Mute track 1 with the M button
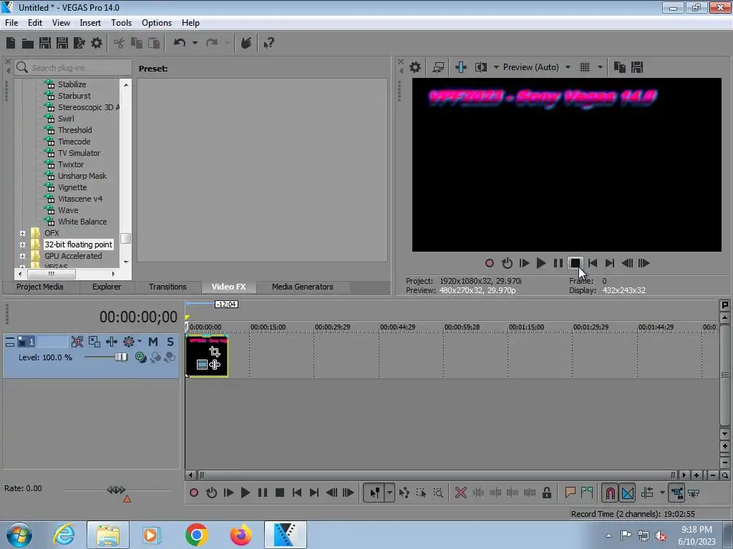Image resolution: width=733 pixels, height=549 pixels. coord(153,342)
